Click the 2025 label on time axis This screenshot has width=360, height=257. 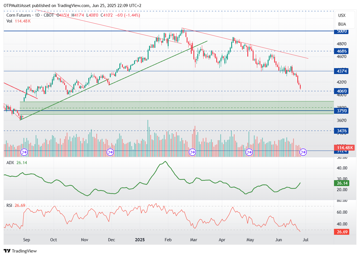coord(140,240)
